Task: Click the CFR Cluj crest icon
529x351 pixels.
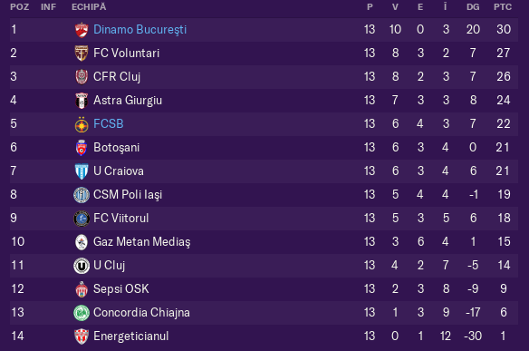Action: point(82,77)
